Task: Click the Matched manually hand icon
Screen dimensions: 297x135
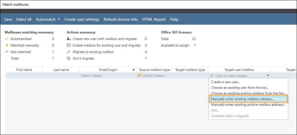Action: pos(7,45)
